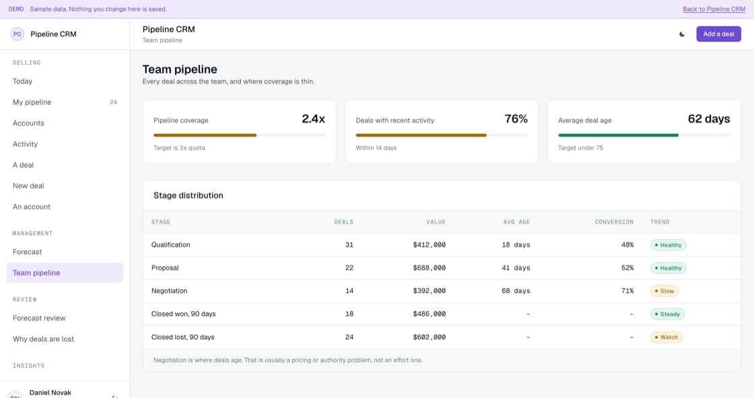Click the 68 days average age cell
Screen dimensions: 754x398
516,291
